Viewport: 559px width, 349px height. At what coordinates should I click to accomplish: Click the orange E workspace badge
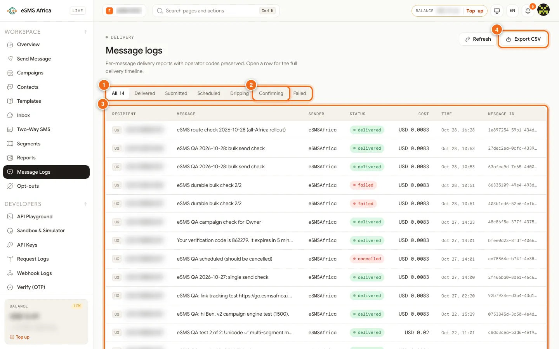[x=109, y=11]
